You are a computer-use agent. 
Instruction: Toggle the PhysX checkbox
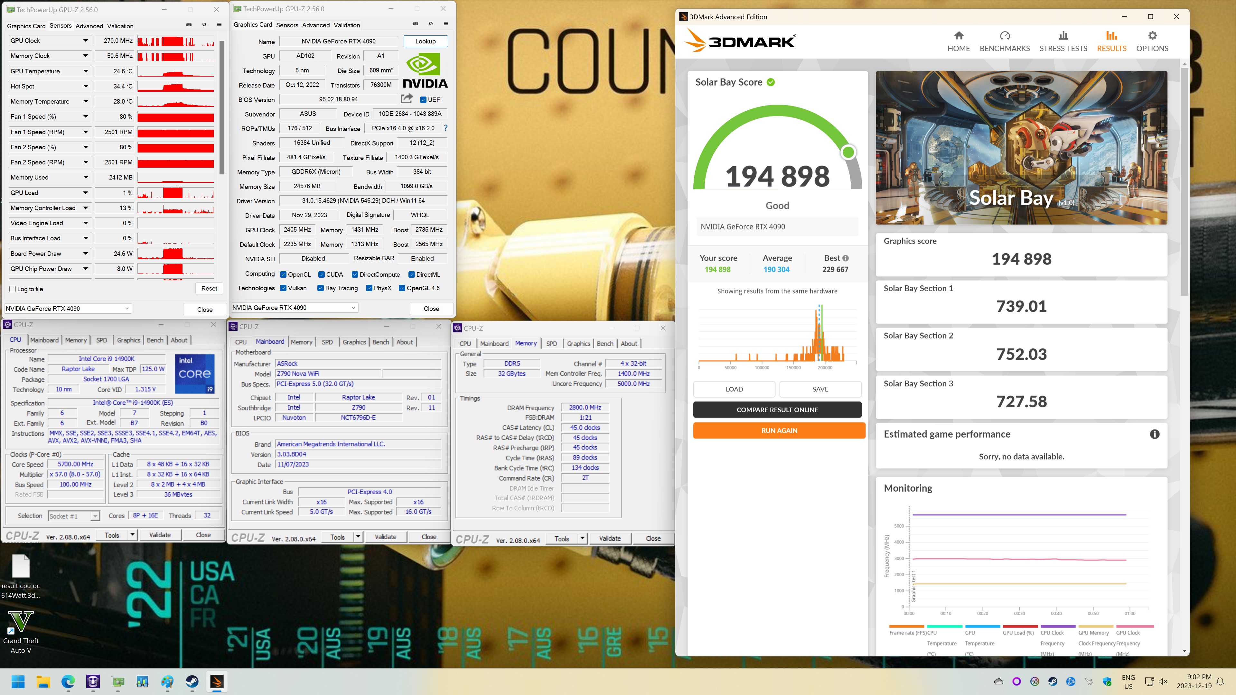point(369,288)
